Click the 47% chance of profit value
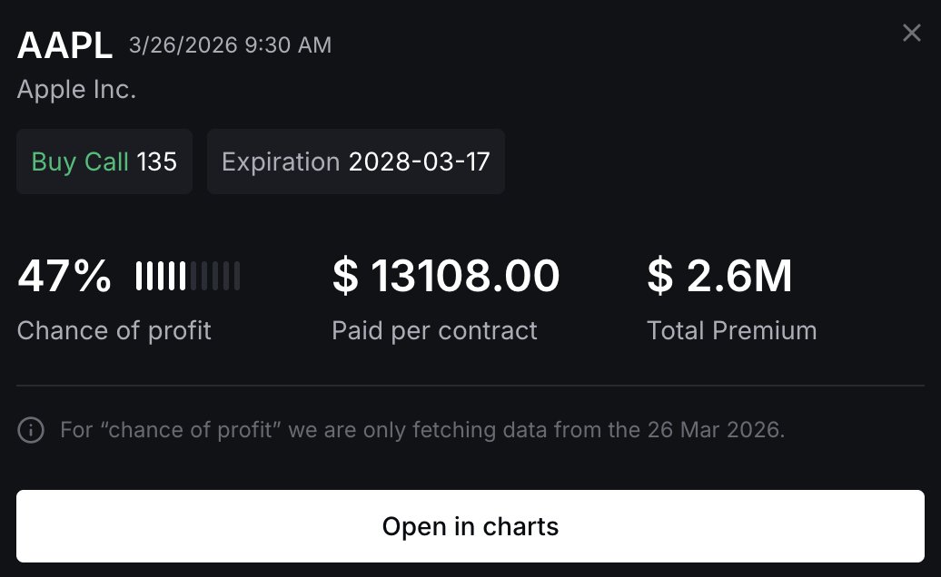The image size is (941, 577). pyautogui.click(x=64, y=276)
